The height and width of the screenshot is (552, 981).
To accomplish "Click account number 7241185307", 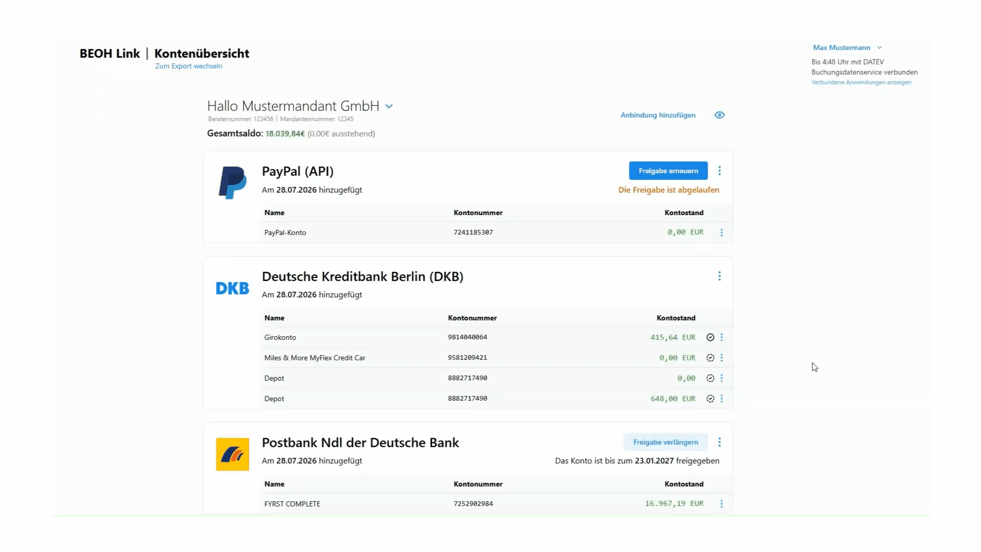I will point(473,232).
